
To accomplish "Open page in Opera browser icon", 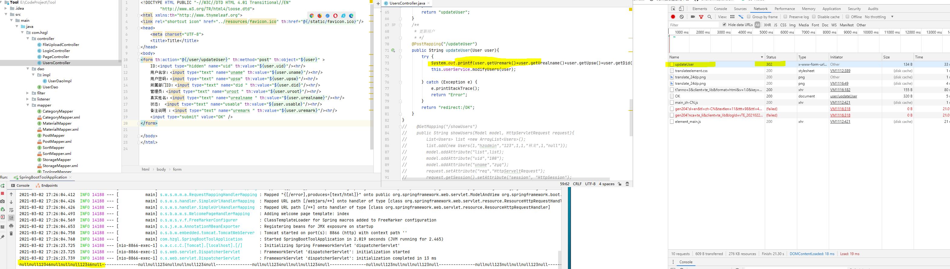I will pyautogui.click(x=335, y=16).
